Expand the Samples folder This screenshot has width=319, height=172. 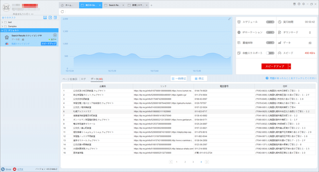[x=2, y=26]
